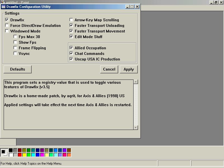Check Arrow-Key Map Scrolling
Image resolution: width=224 pixels, height=168 pixels.
[x=71, y=20]
